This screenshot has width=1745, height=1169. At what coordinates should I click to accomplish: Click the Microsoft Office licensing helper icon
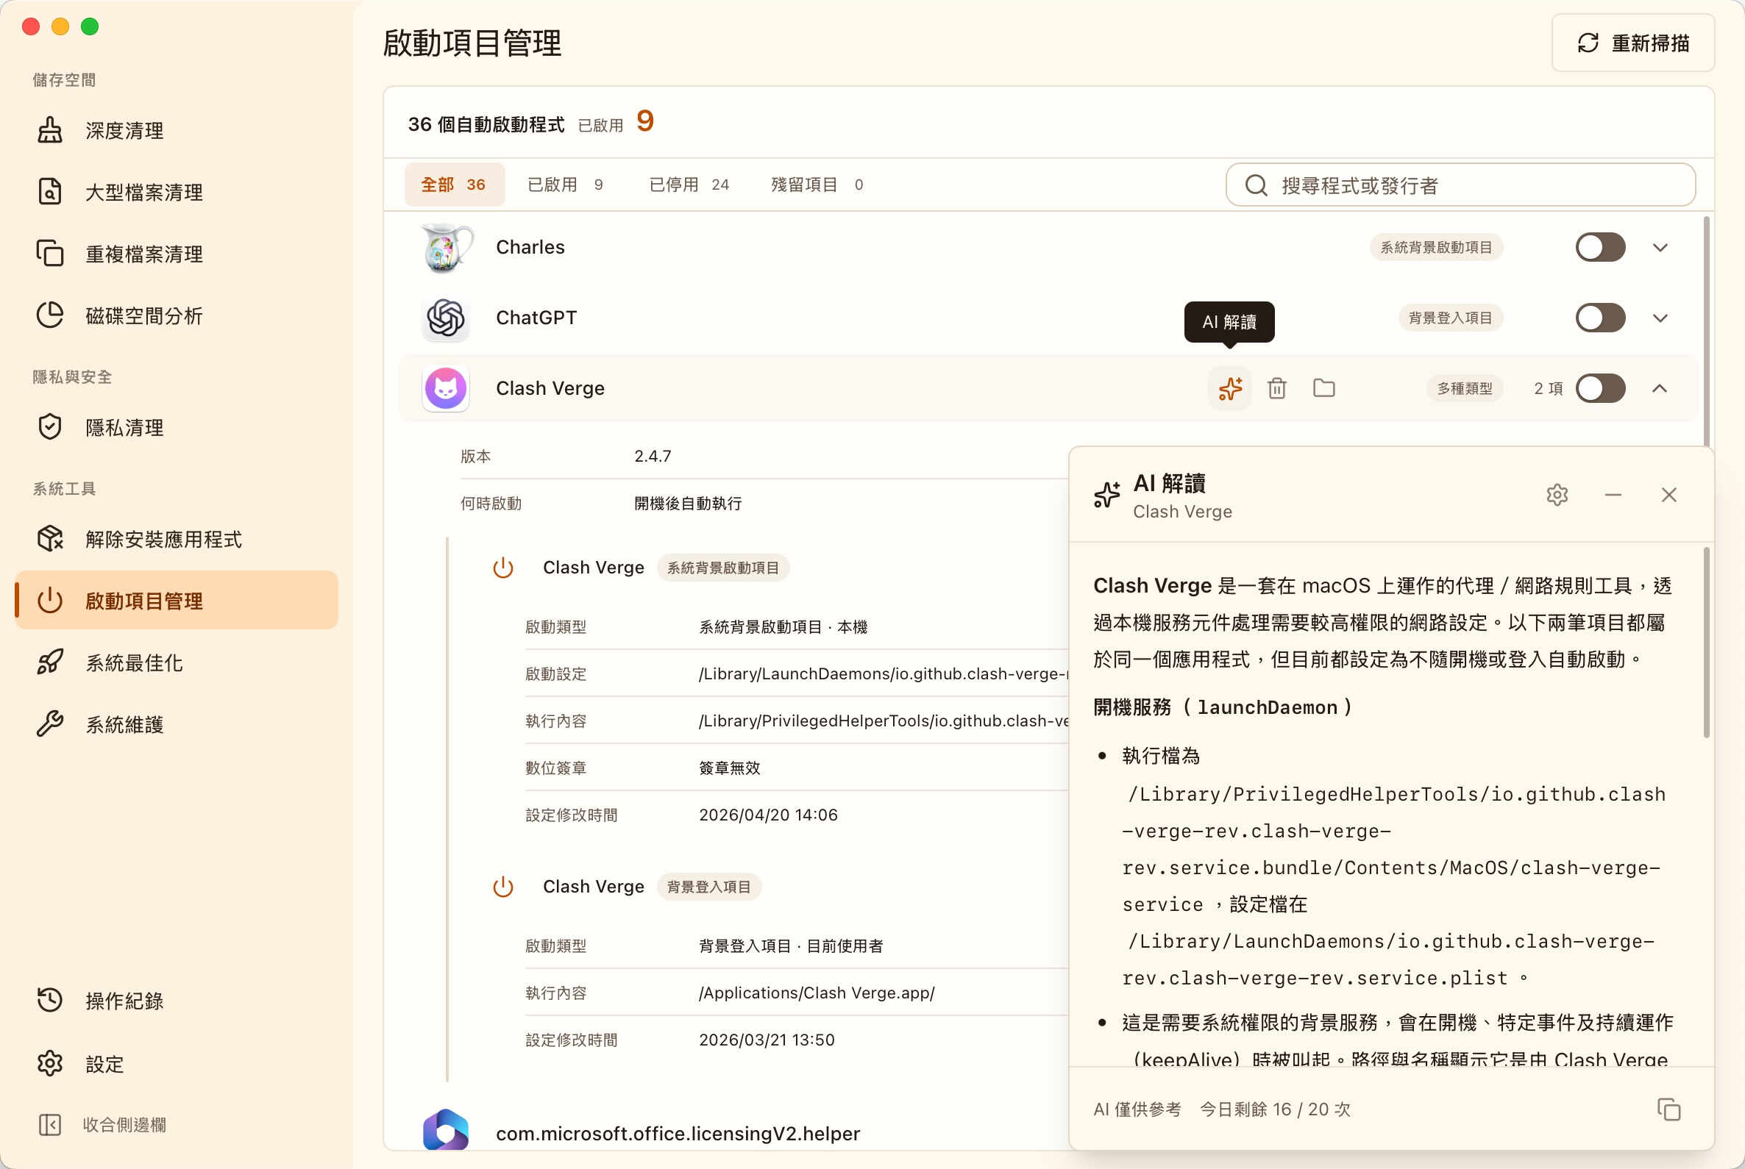(446, 1131)
